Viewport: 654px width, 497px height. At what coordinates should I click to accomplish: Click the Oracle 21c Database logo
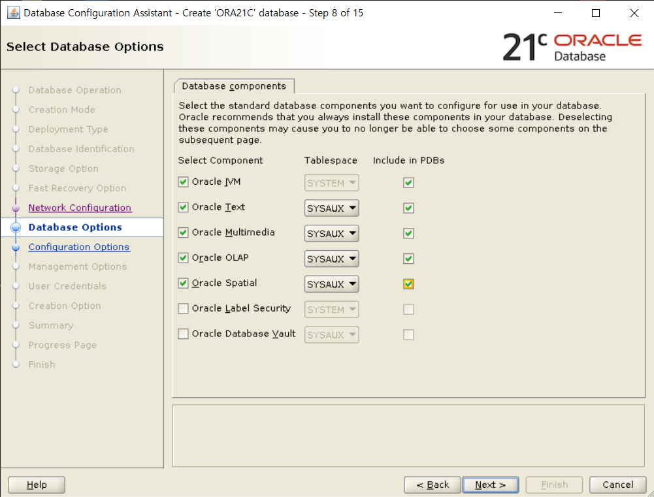(x=572, y=47)
